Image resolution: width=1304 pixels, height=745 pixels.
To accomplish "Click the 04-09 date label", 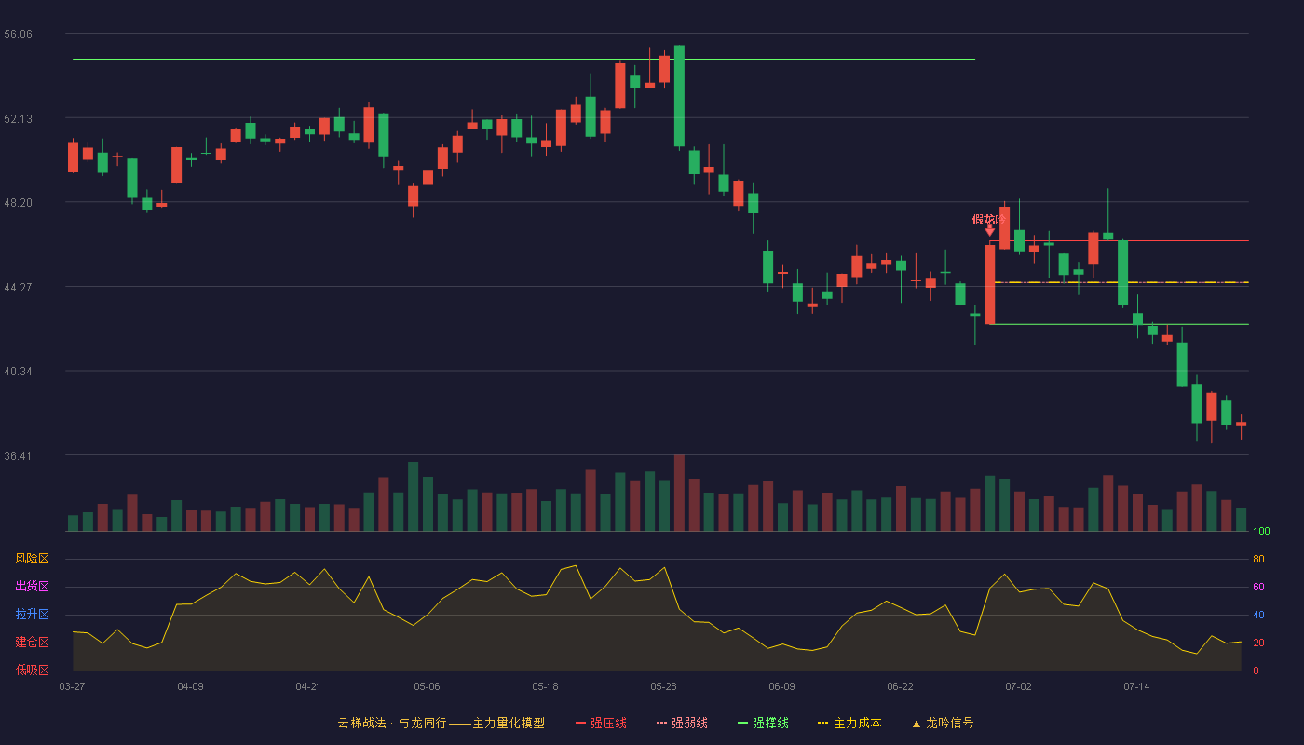I will tap(190, 686).
